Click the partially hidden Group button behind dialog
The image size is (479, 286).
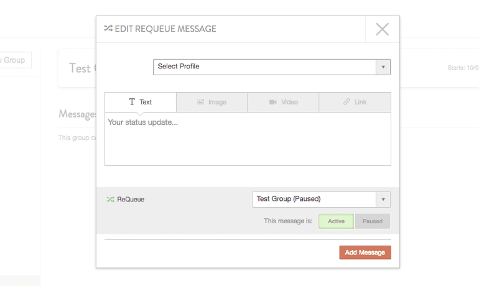(x=15, y=60)
